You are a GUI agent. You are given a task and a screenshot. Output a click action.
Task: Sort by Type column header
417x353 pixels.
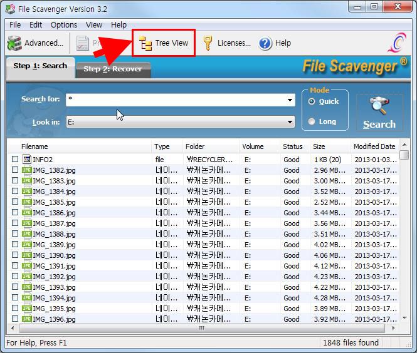coord(167,146)
